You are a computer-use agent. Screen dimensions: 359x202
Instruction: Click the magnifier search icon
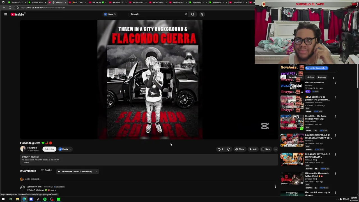click(193, 14)
